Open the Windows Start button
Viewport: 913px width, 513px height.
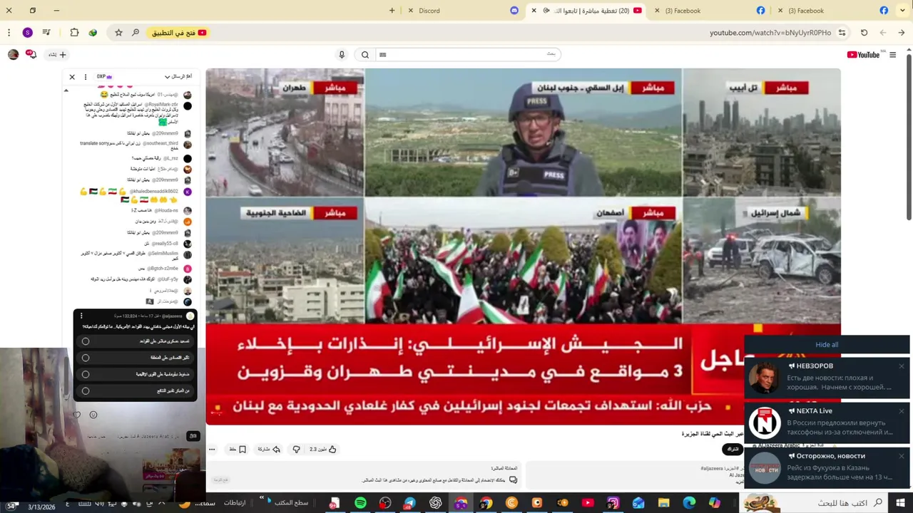pos(899,503)
